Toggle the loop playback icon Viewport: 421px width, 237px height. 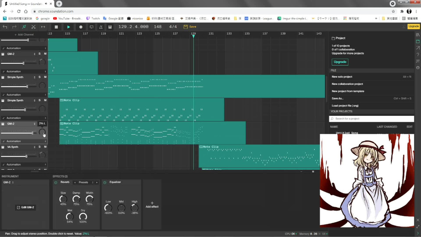91,27
